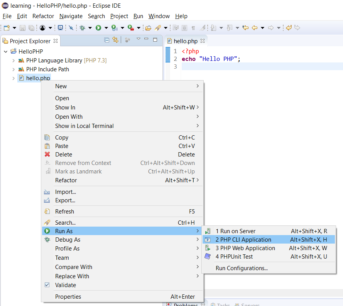Collapse the HelloPHP project node
This screenshot has width=343, height=306.
click(6, 52)
